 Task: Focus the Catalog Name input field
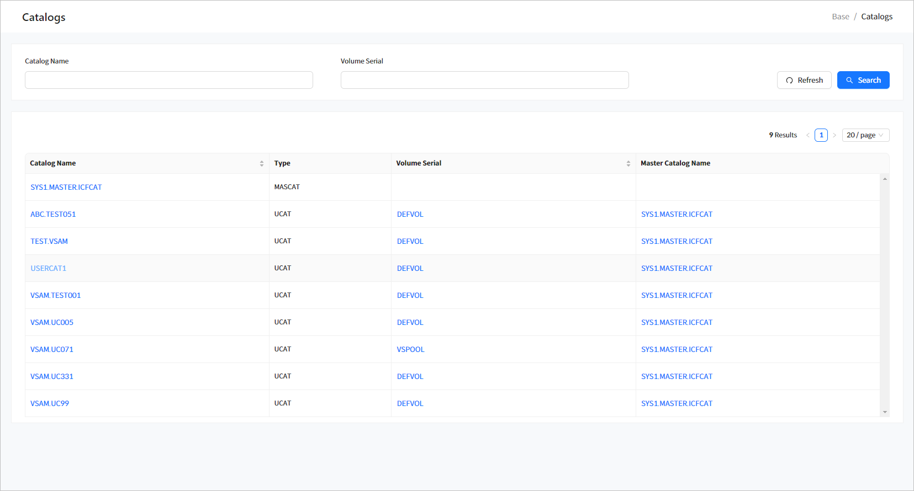point(168,80)
